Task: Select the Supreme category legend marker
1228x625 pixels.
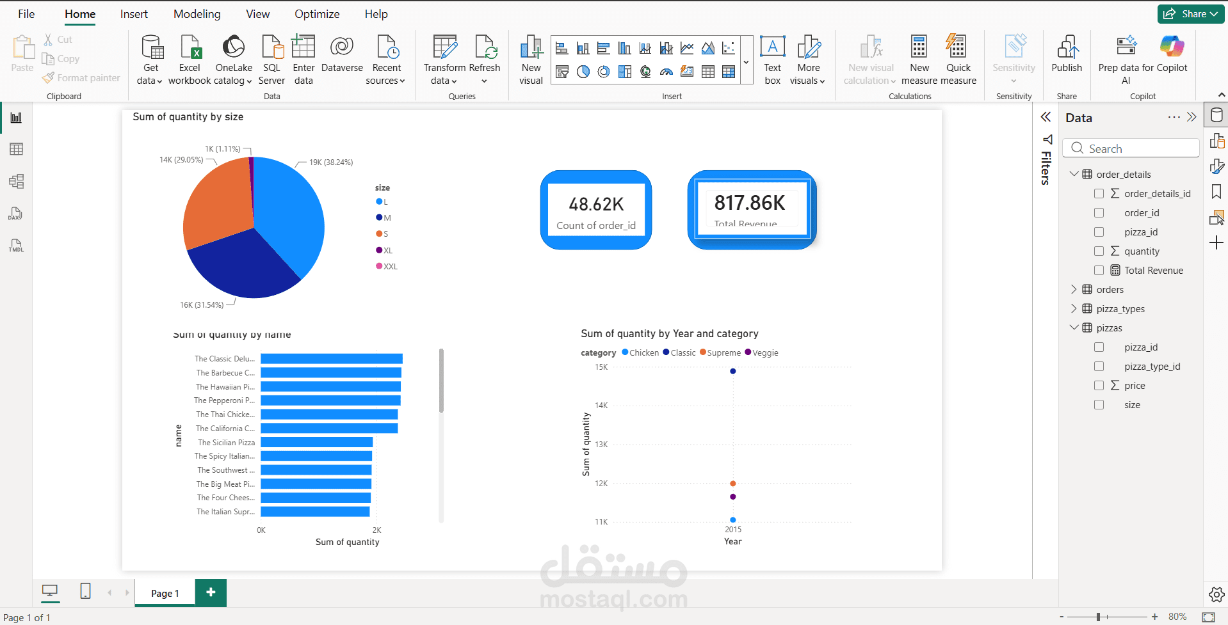Action: 703,352
